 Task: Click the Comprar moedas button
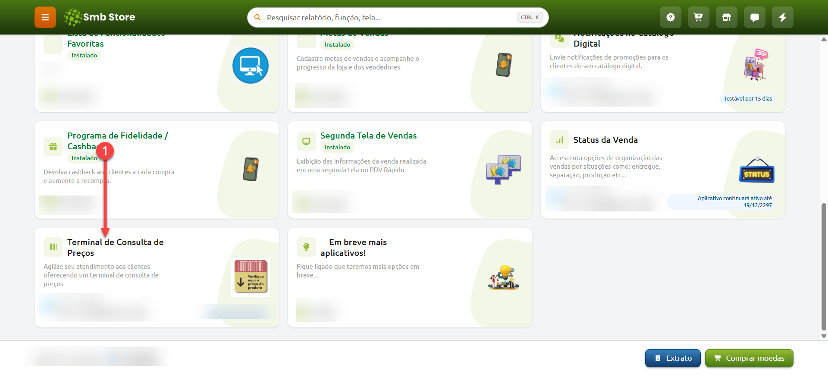[x=749, y=358]
